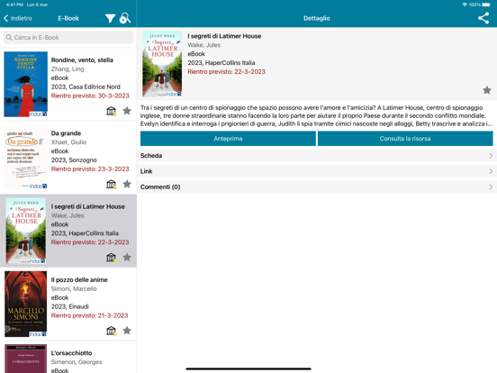Expand the Commenti (0) section
This screenshot has height=373, width=497.
pyautogui.click(x=317, y=186)
